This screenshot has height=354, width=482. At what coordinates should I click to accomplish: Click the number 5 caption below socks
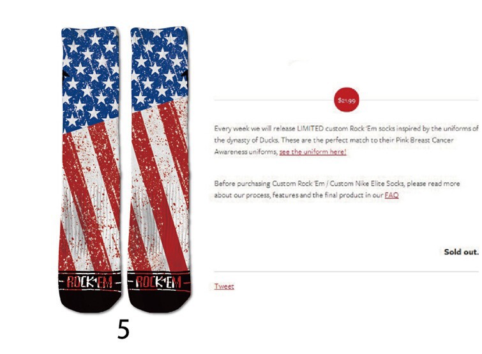point(123,329)
